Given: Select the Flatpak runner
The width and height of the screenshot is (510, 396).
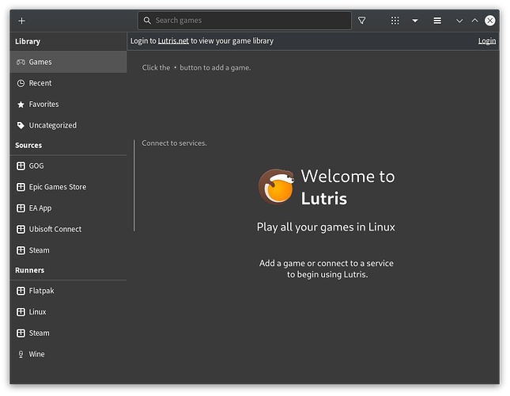Looking at the screenshot, I should point(68,291).
